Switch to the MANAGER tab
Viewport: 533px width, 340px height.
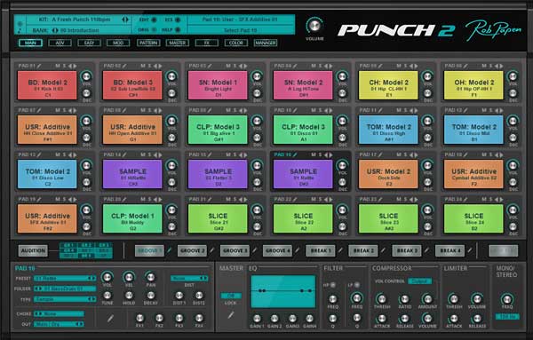266,43
